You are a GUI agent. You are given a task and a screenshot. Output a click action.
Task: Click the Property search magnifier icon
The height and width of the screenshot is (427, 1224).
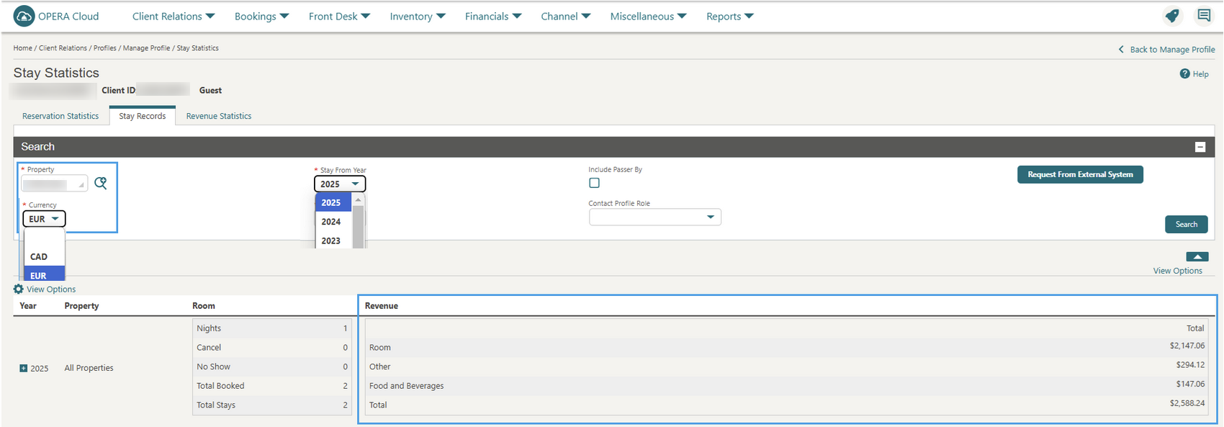[x=101, y=184]
